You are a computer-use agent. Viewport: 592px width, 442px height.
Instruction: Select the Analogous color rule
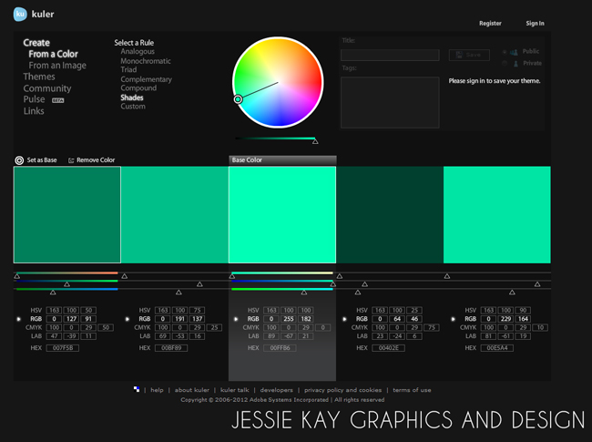tap(138, 51)
